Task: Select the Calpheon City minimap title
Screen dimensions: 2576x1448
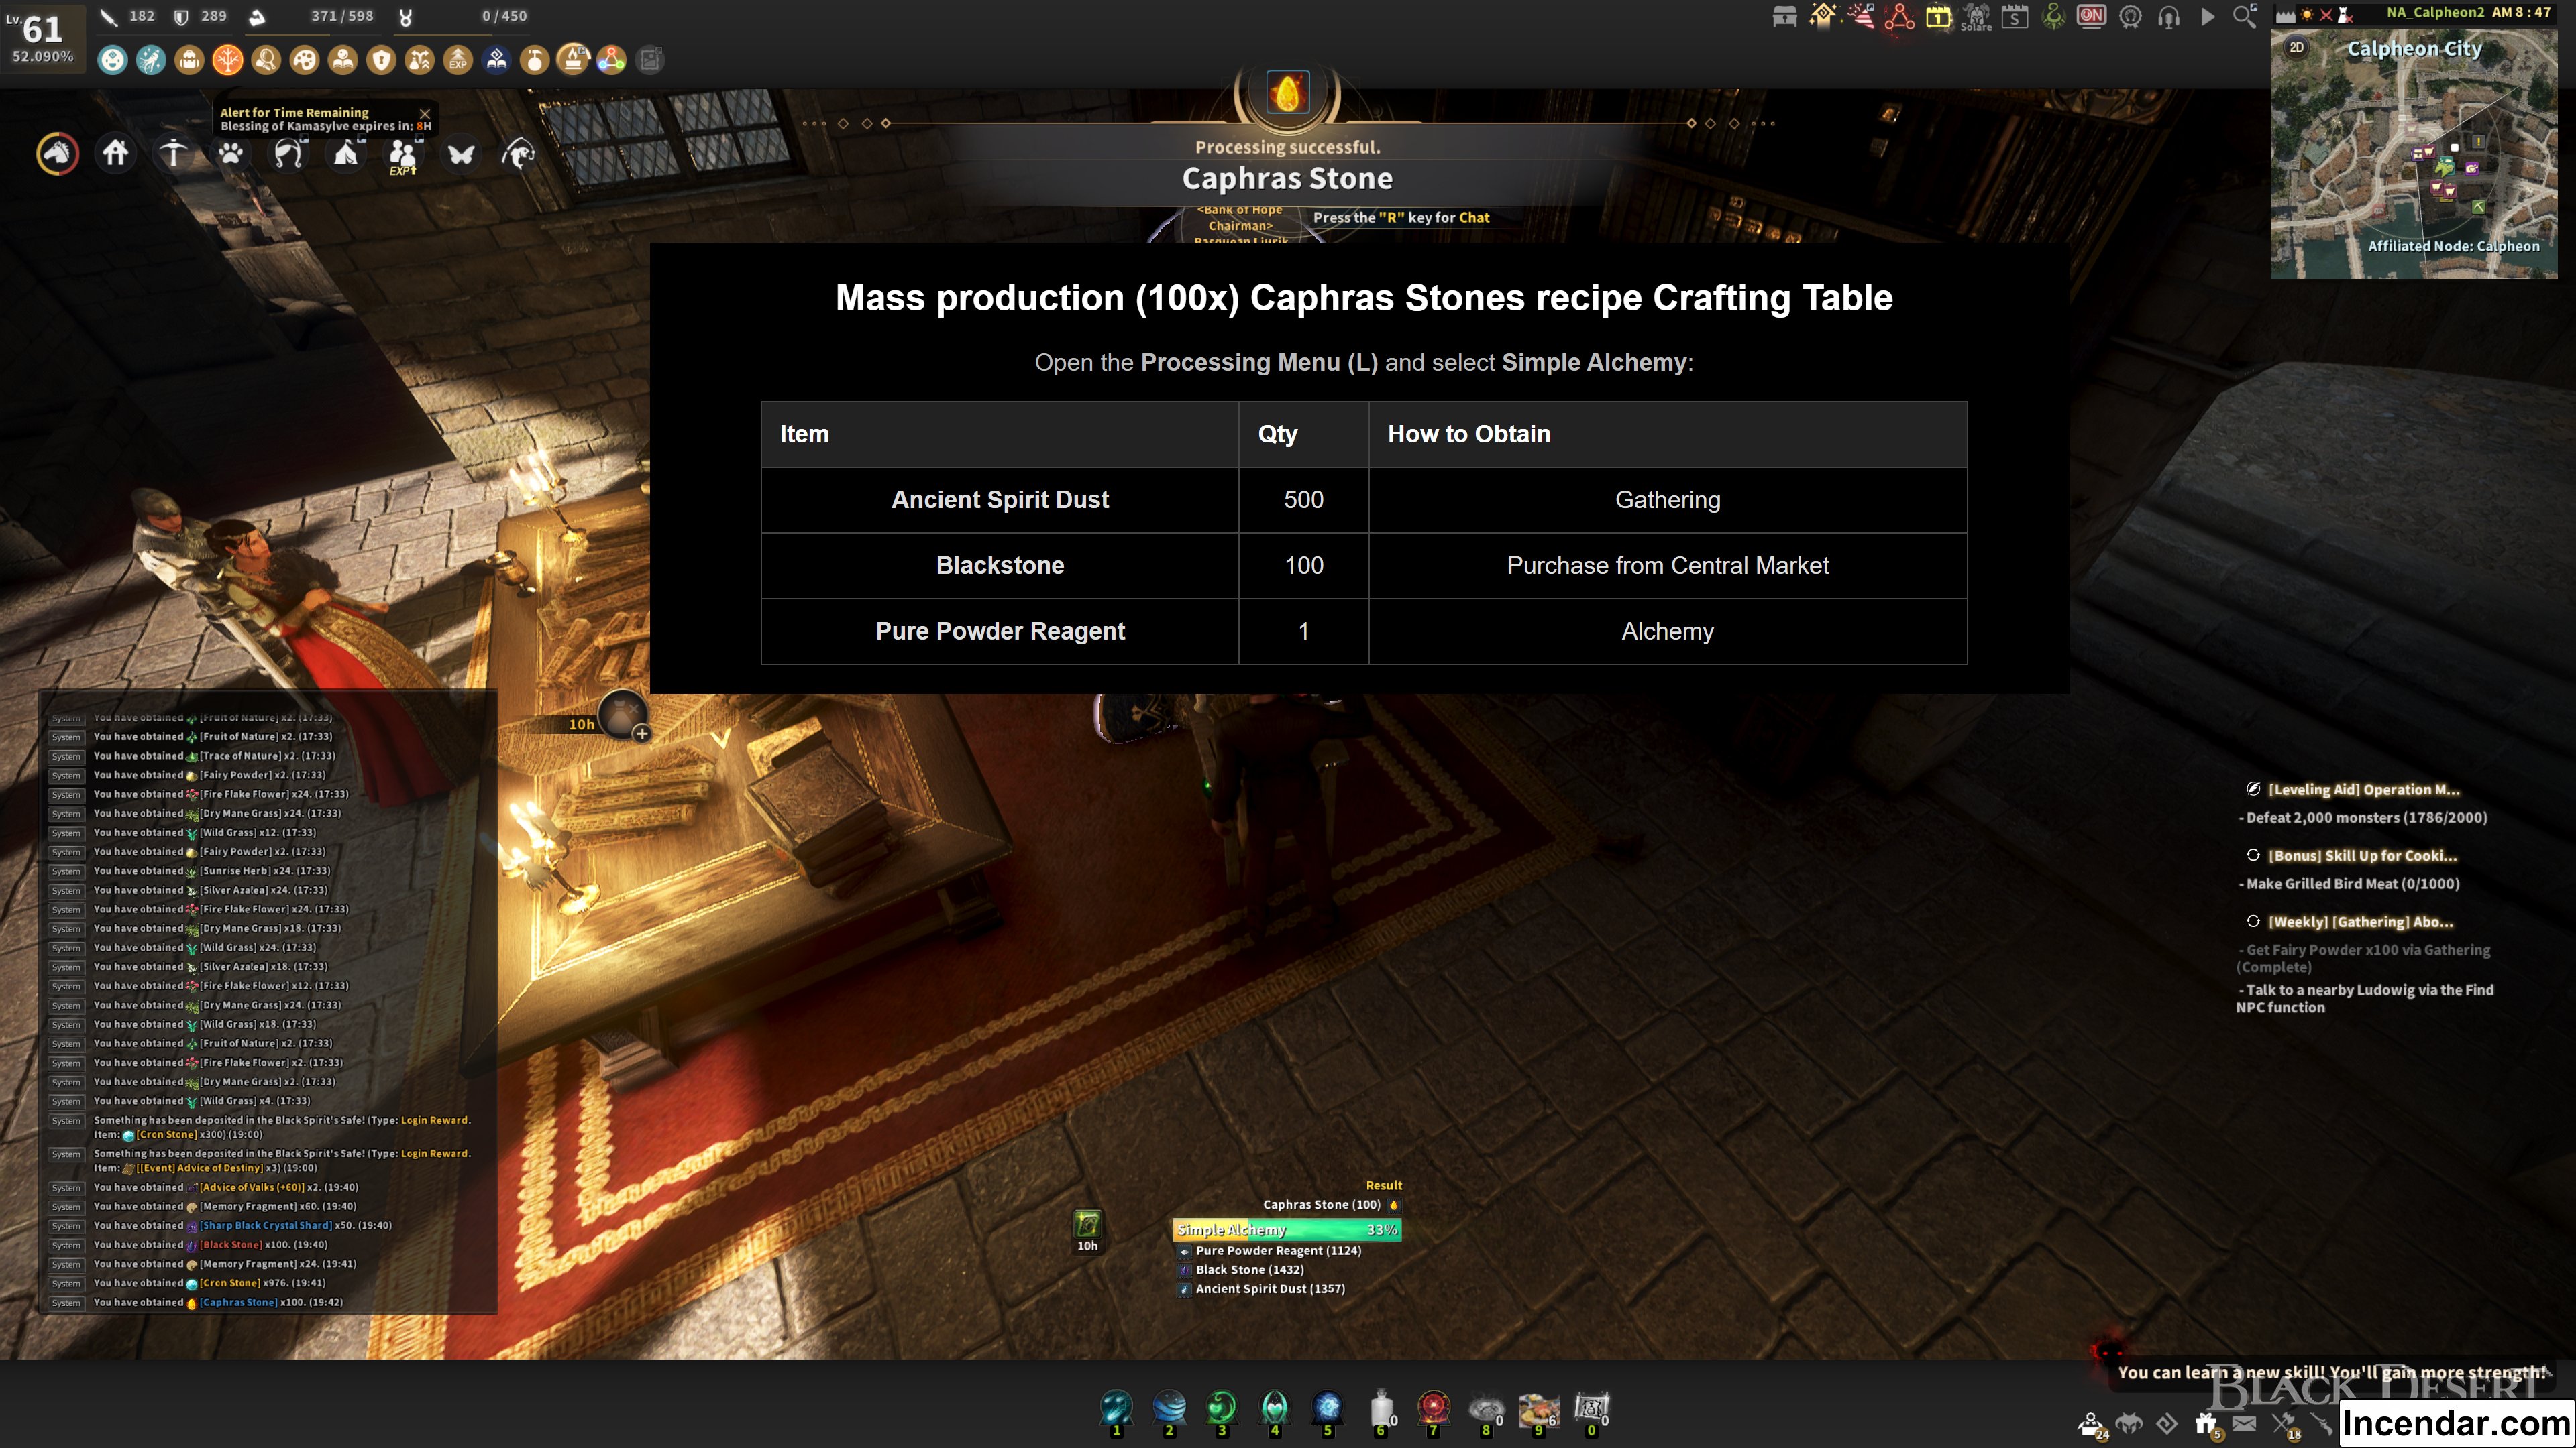Action: [2414, 48]
